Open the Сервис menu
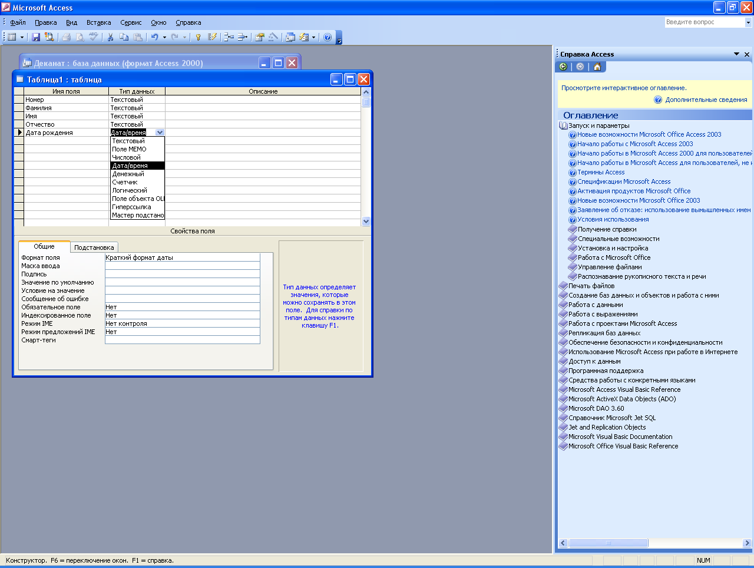The image size is (754, 568). [x=131, y=22]
